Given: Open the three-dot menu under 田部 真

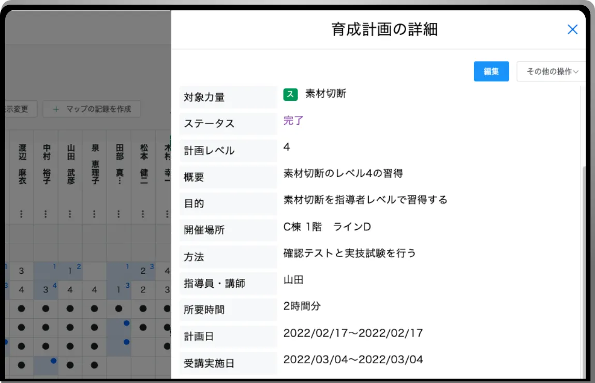Looking at the screenshot, I should [119, 214].
